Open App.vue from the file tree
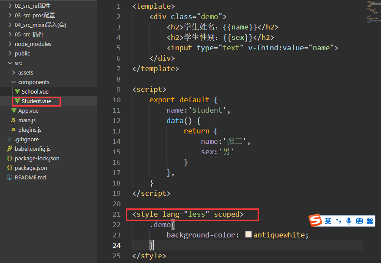Screen dimensions: 381x263 (28, 111)
